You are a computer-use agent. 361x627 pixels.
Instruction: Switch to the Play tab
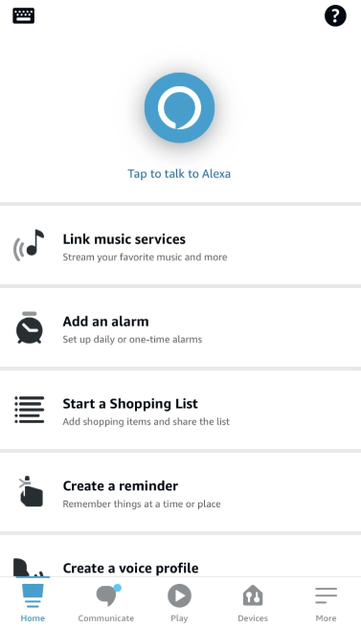tap(179, 603)
